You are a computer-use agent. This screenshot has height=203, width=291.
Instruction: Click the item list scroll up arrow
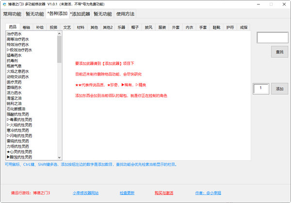pyautogui.click(x=59, y=34)
